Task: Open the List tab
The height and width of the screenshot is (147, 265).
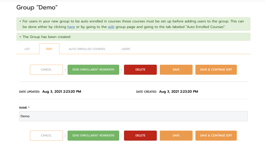Action: click(27, 49)
